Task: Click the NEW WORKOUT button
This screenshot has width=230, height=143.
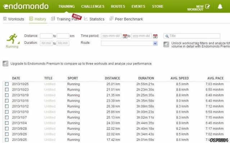Action: (x=199, y=8)
